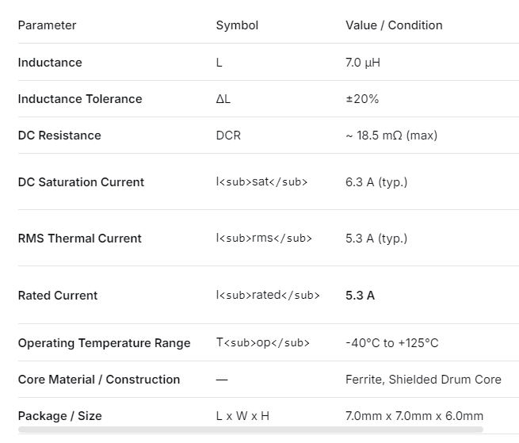This screenshot has width=519, height=443.
Task: Click the Ferrite, Shielded Drum Core text
Action: tap(423, 380)
